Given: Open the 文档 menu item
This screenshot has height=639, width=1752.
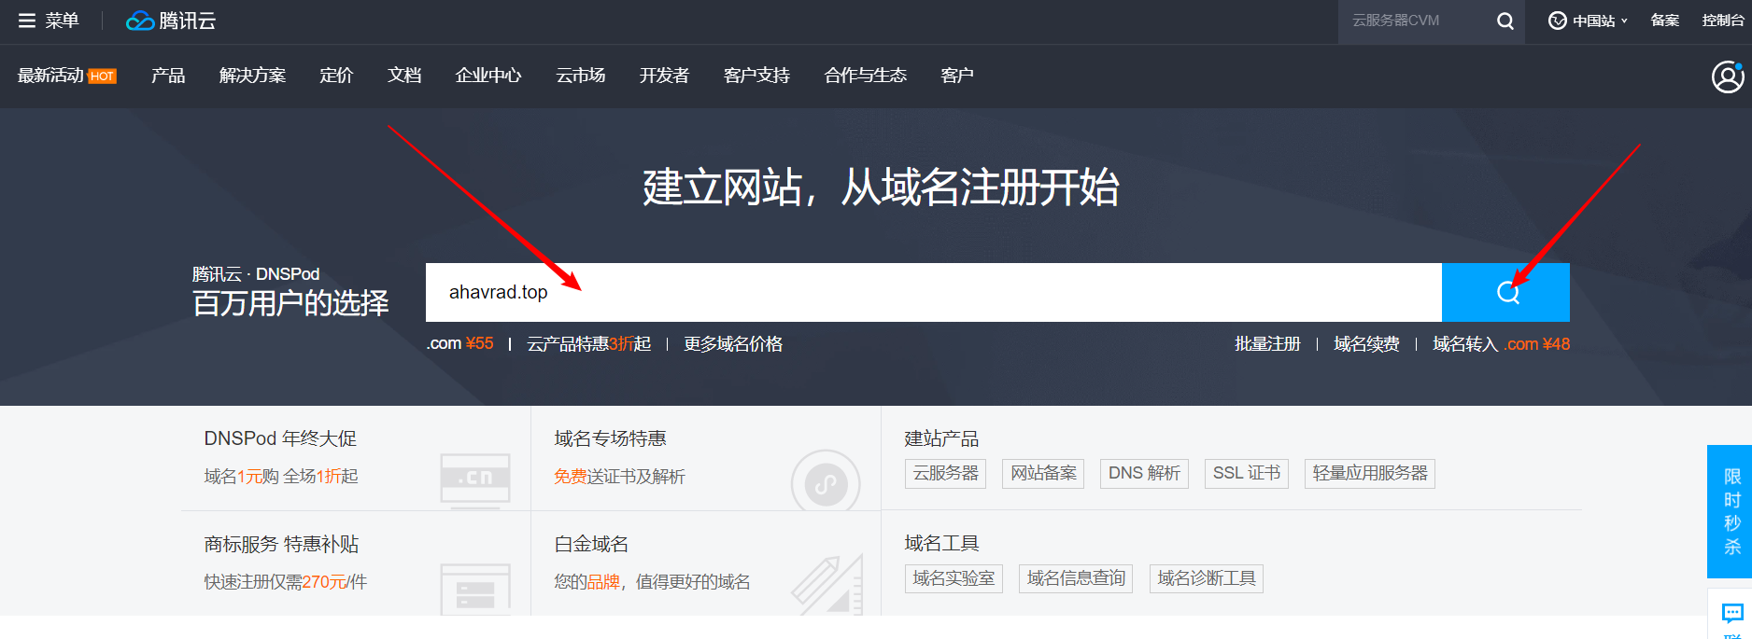Looking at the screenshot, I should pos(404,76).
